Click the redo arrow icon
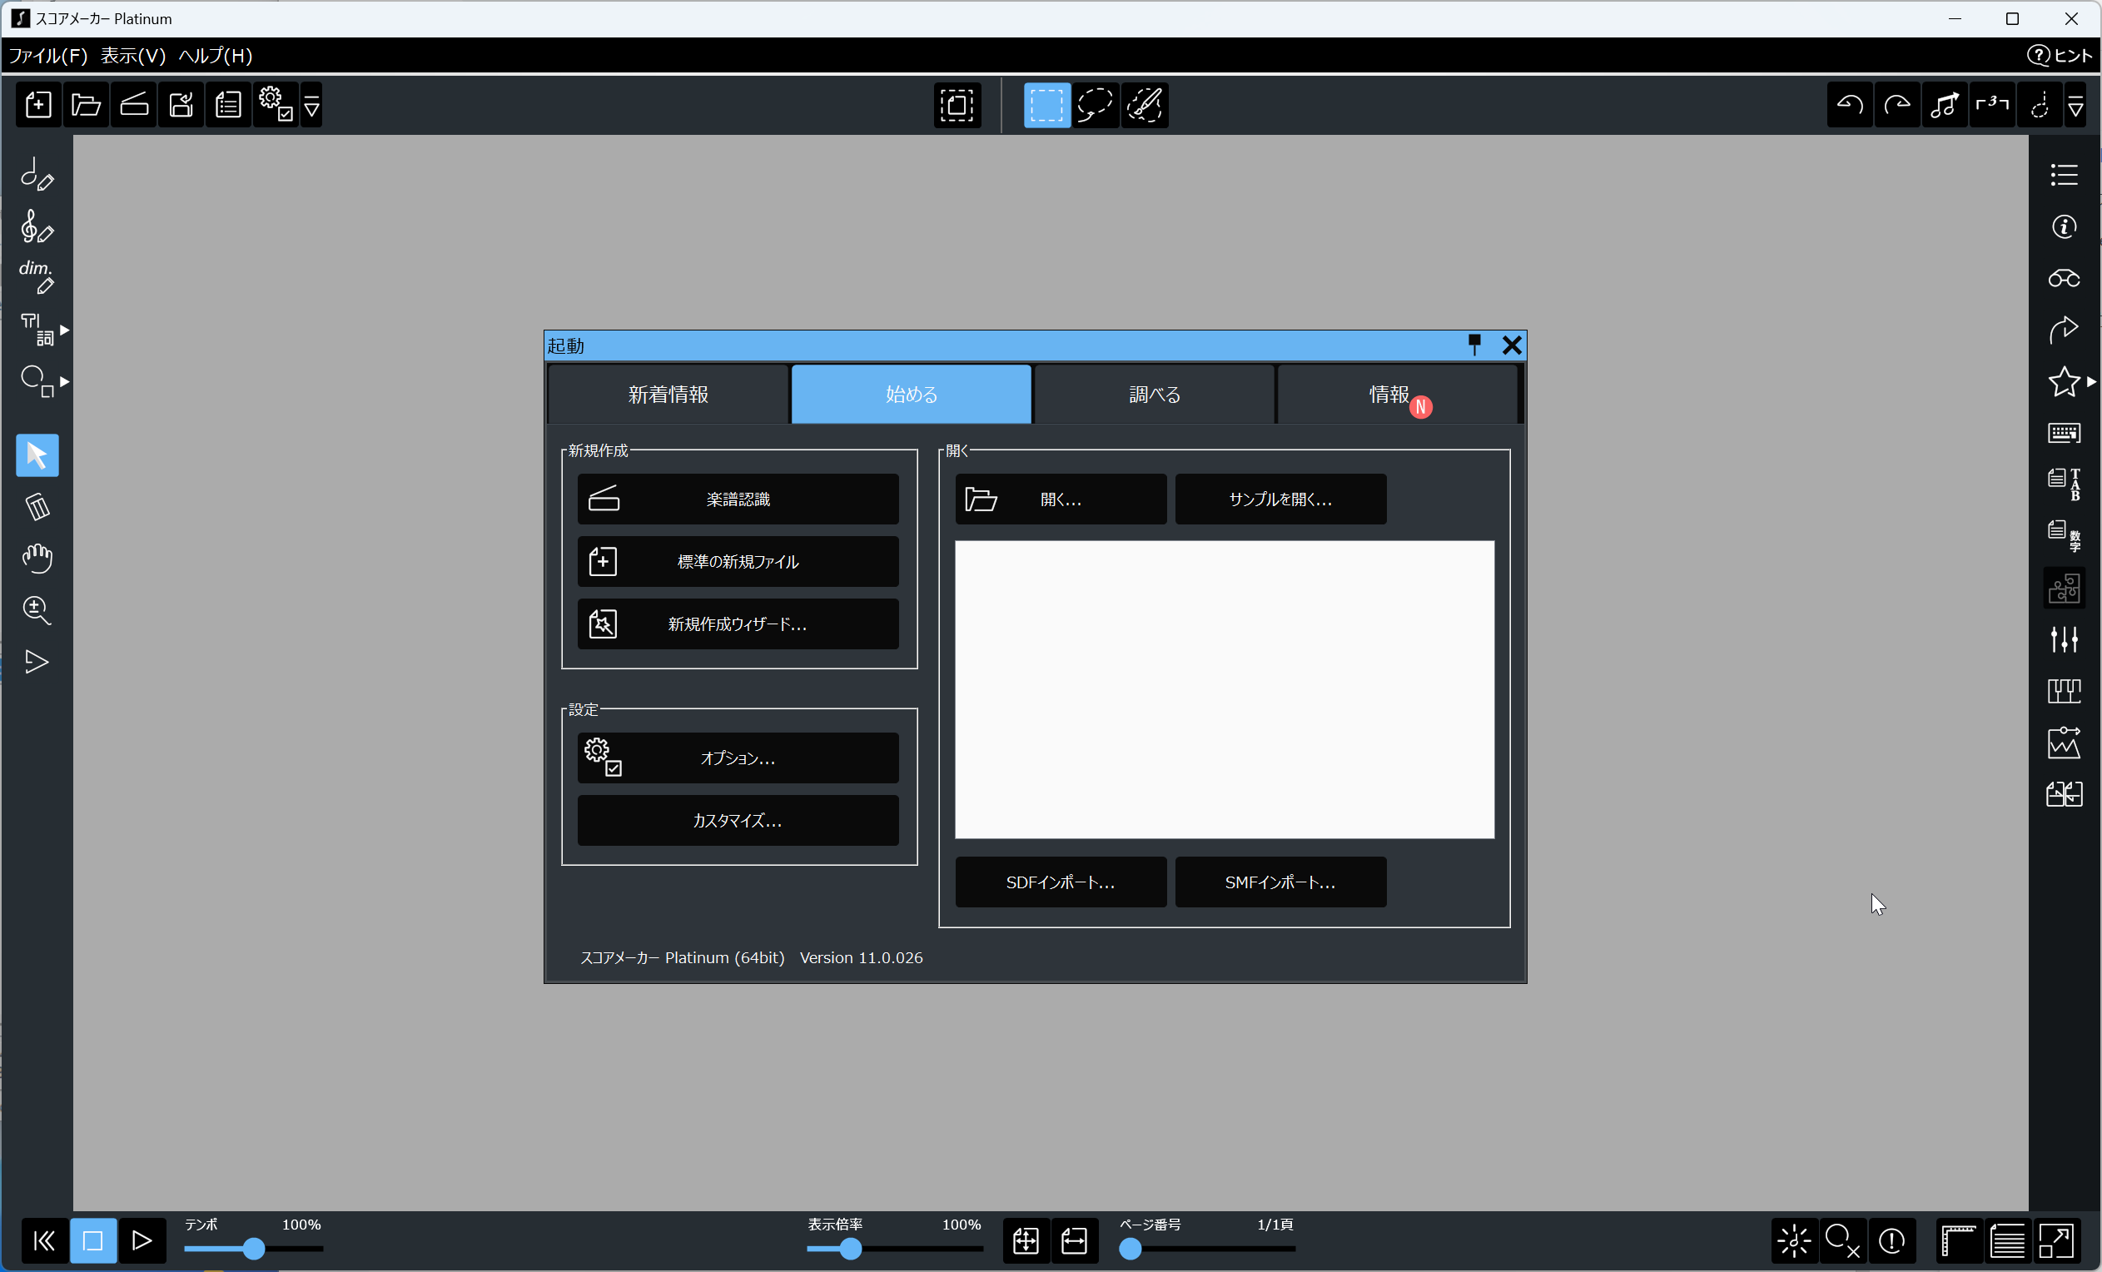Image resolution: width=2102 pixels, height=1272 pixels. tap(1897, 105)
